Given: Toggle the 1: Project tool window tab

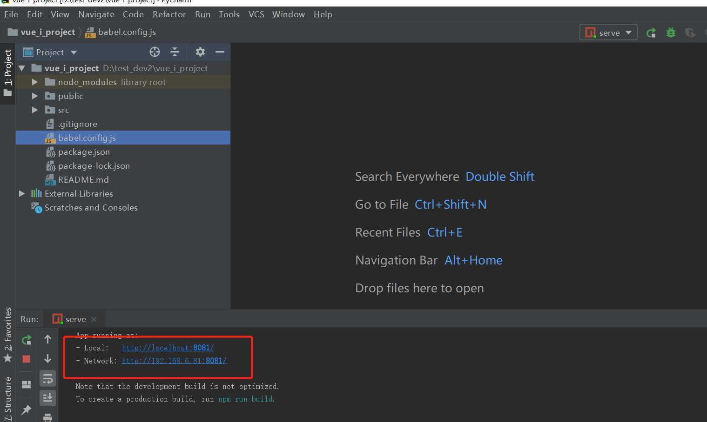Looking at the screenshot, I should (x=7, y=73).
